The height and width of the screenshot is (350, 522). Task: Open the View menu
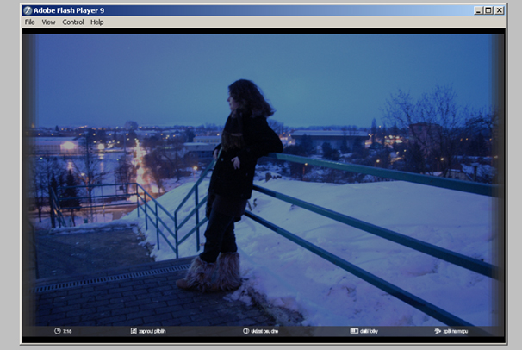click(x=48, y=22)
